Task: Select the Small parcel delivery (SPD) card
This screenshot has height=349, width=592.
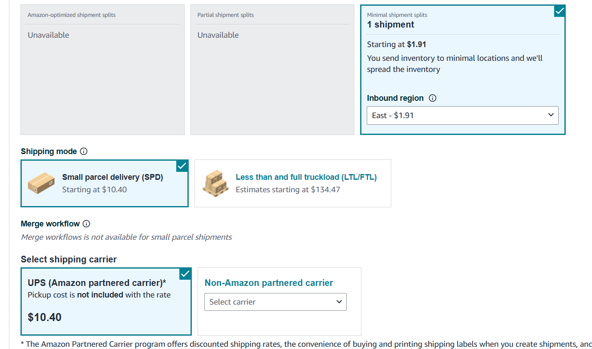Action: [105, 183]
